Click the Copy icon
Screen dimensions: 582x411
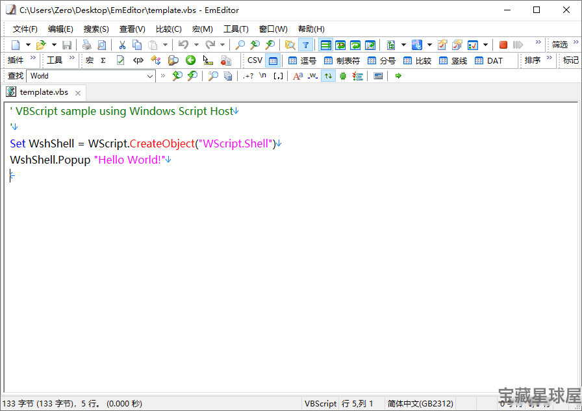(x=137, y=45)
